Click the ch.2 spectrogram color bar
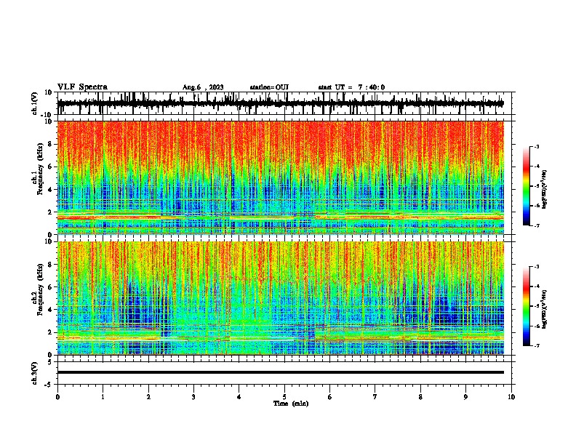 [x=527, y=306]
